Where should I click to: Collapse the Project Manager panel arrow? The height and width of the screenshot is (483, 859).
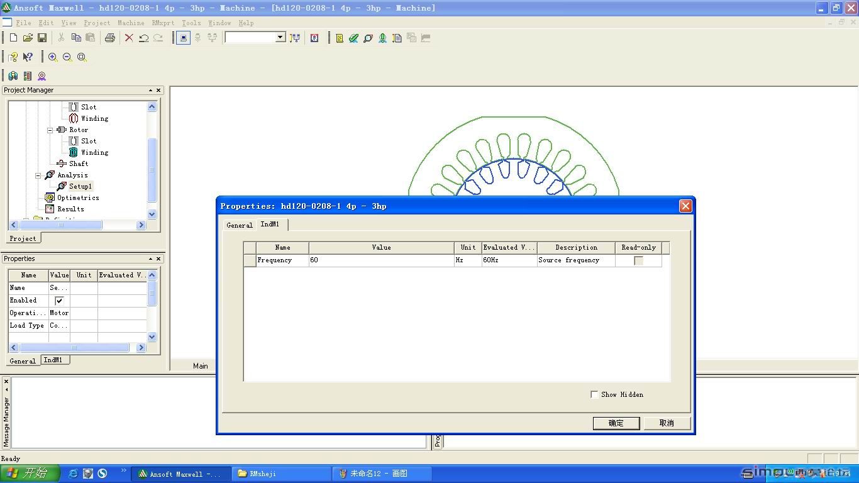tap(150, 90)
